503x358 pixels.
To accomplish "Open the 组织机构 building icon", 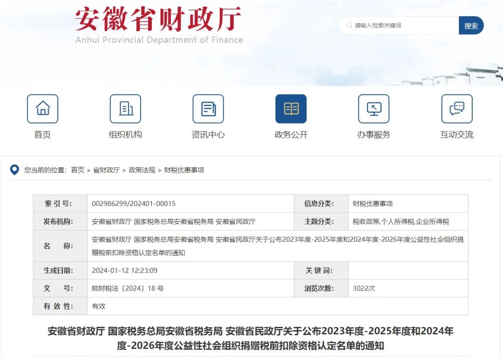I will point(125,109).
